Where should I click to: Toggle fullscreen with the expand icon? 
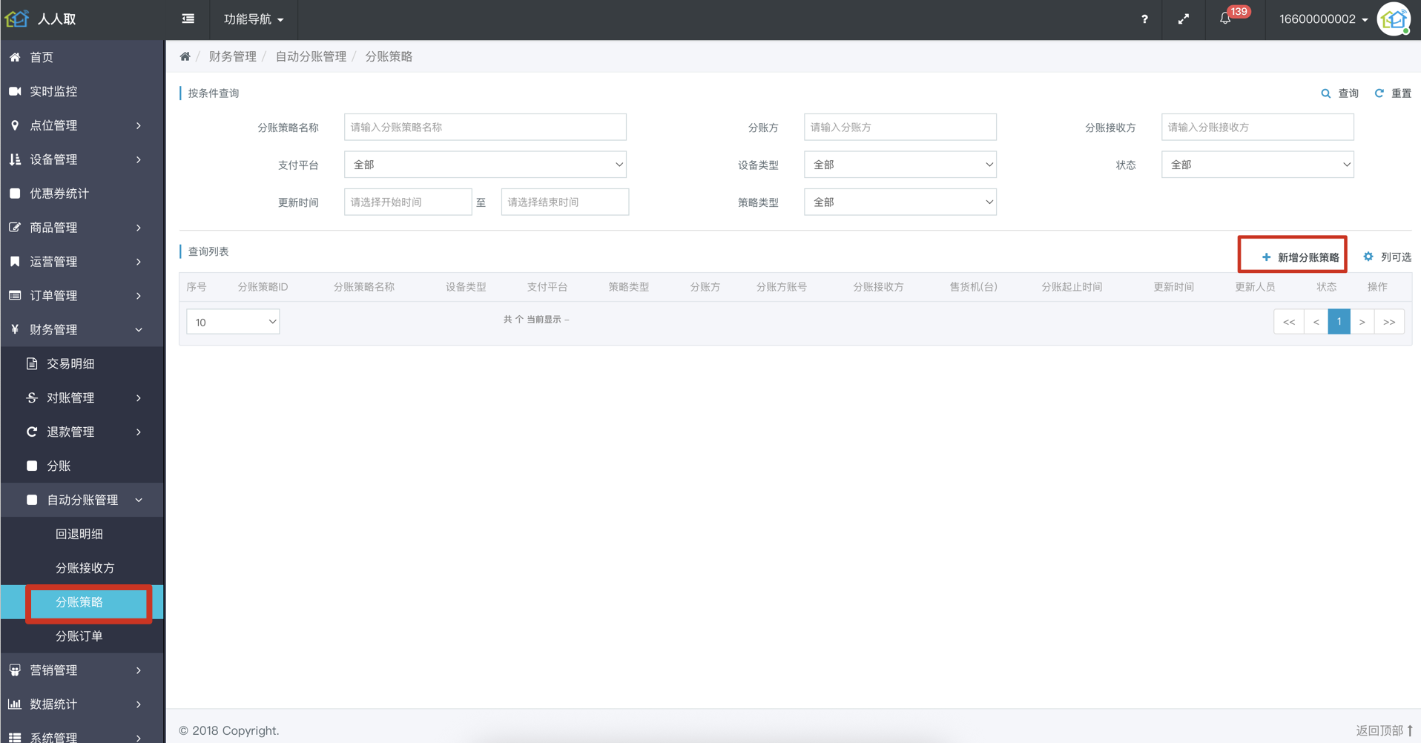[1184, 19]
